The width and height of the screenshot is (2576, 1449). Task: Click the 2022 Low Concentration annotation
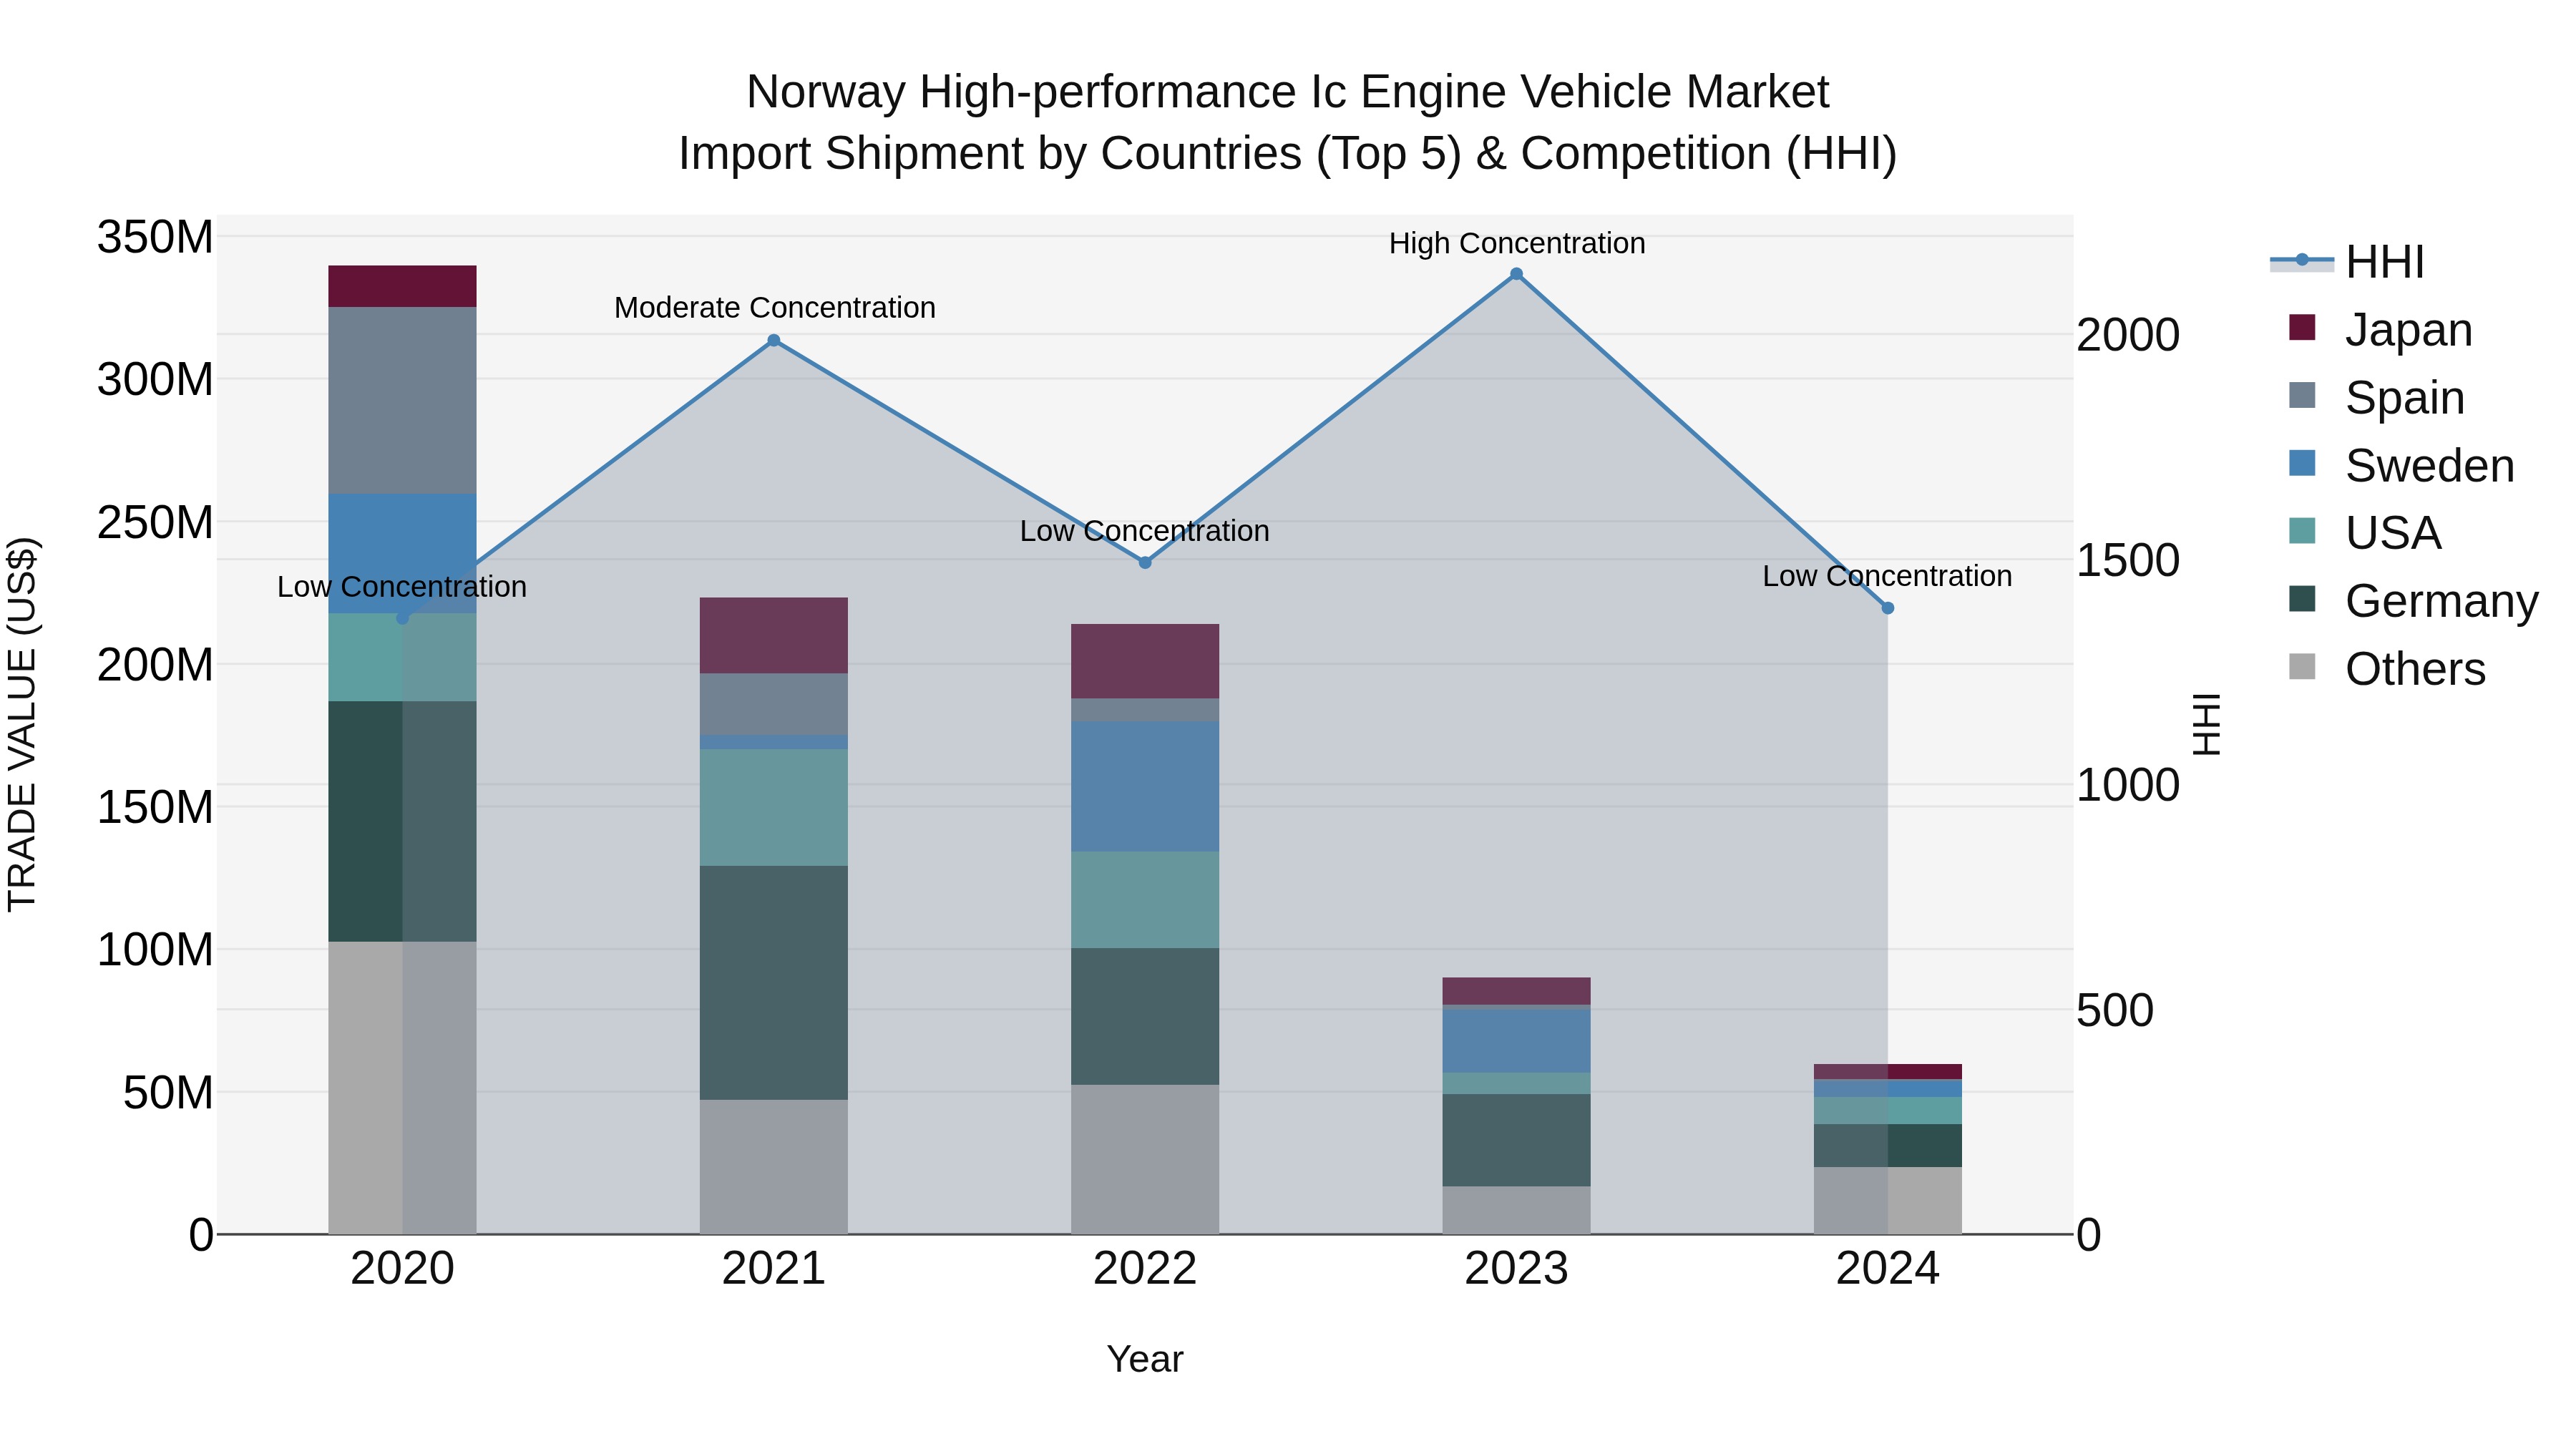1145,531
